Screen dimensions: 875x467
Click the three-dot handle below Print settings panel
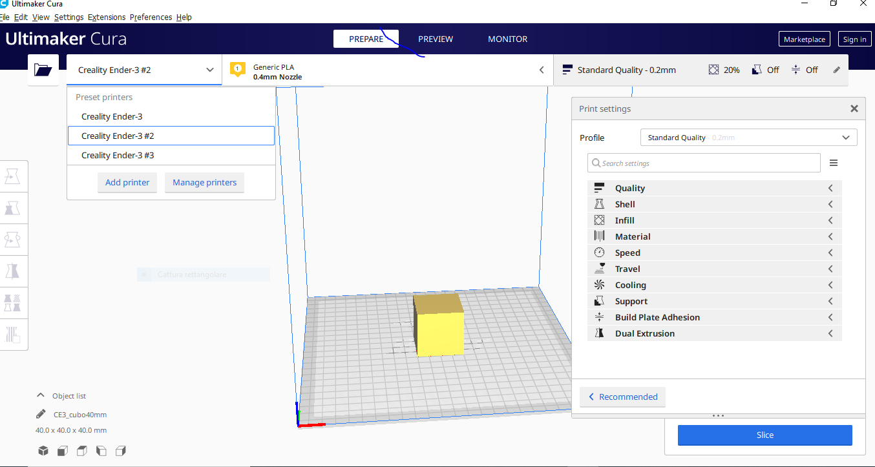[718, 416]
